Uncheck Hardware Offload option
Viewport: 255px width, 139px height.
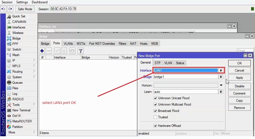coord(156,126)
